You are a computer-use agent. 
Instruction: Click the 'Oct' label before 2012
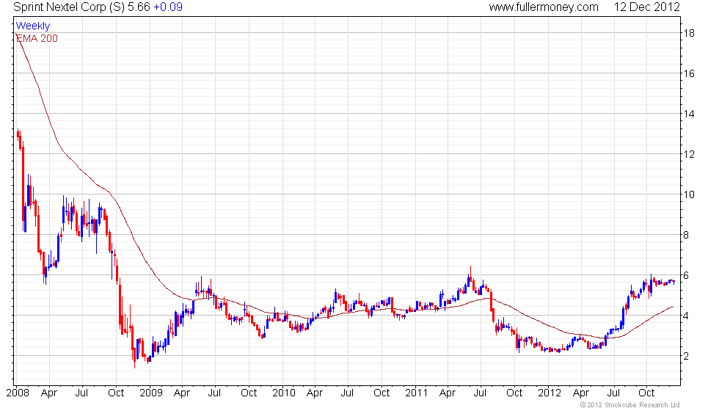pos(514,393)
